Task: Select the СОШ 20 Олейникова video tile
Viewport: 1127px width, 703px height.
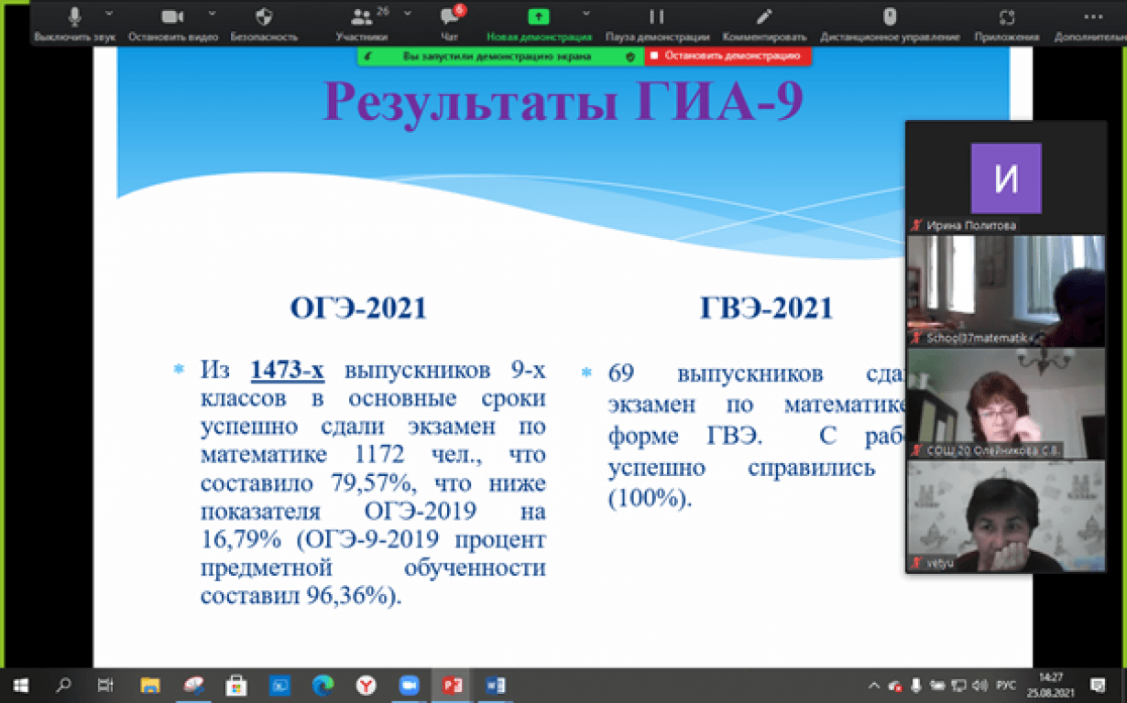Action: pyautogui.click(x=1004, y=404)
